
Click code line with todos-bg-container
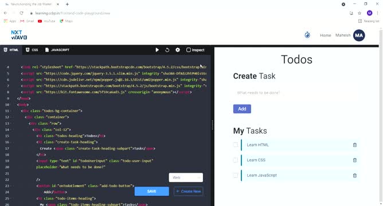(52, 111)
